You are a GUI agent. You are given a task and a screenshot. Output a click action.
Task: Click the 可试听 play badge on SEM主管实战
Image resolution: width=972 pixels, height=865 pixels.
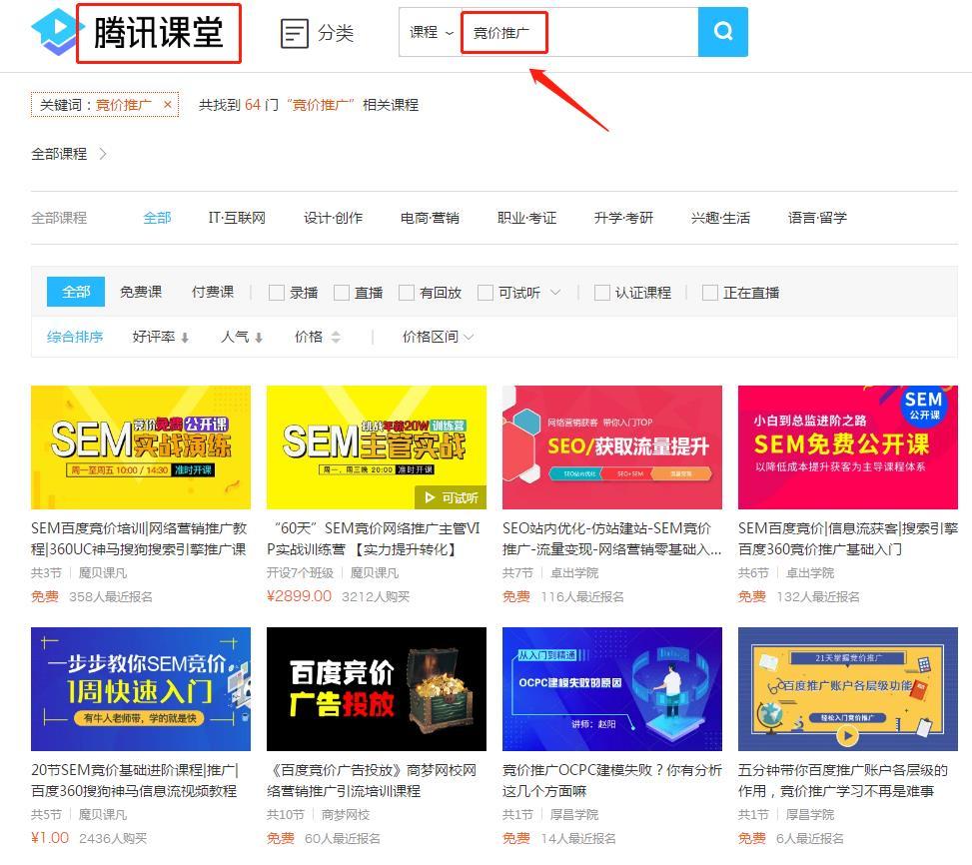[451, 497]
